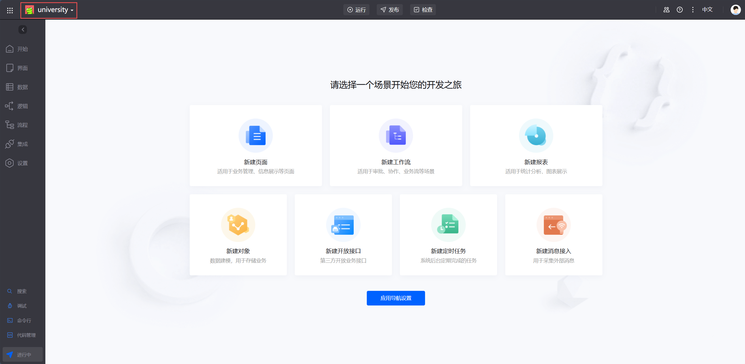Select the 新建工作流 workflow card
The image size is (745, 364).
tap(396, 145)
